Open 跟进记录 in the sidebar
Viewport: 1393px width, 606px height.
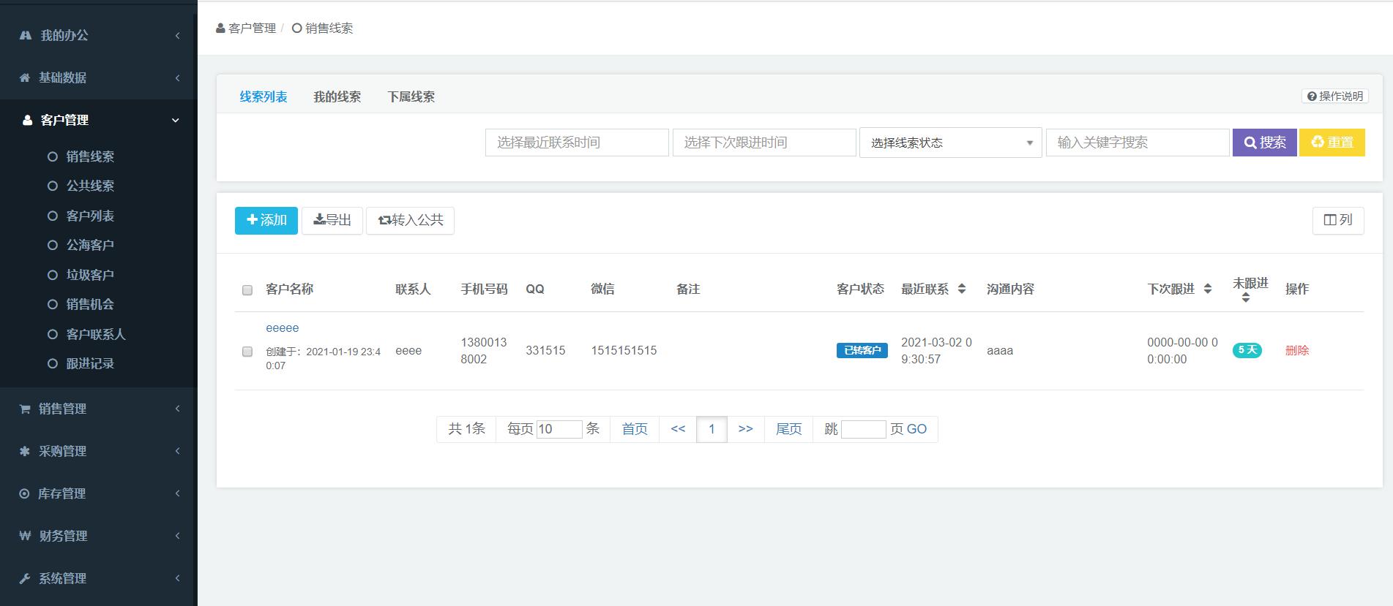pyautogui.click(x=90, y=363)
